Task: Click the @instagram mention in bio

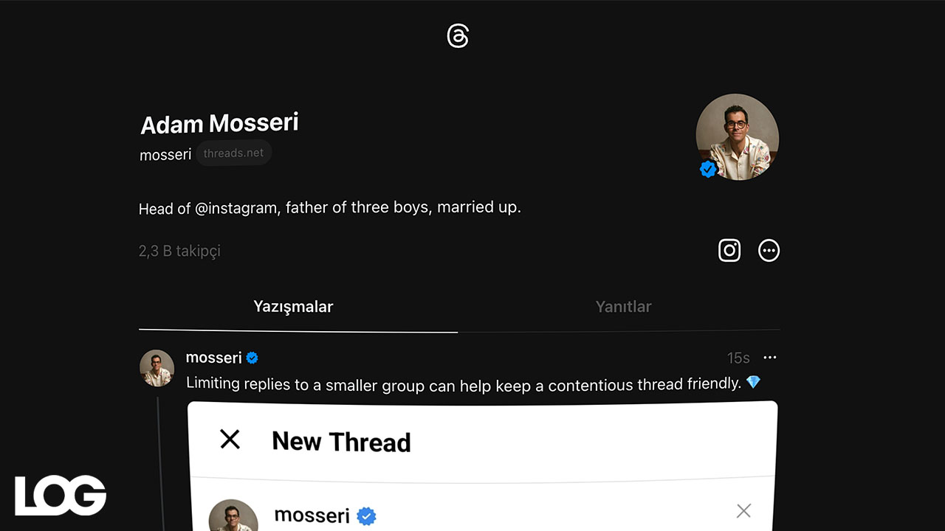Action: 237,208
